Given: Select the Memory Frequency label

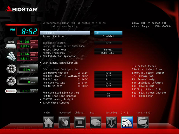Looking at the screenshot, I should coord(54,53).
